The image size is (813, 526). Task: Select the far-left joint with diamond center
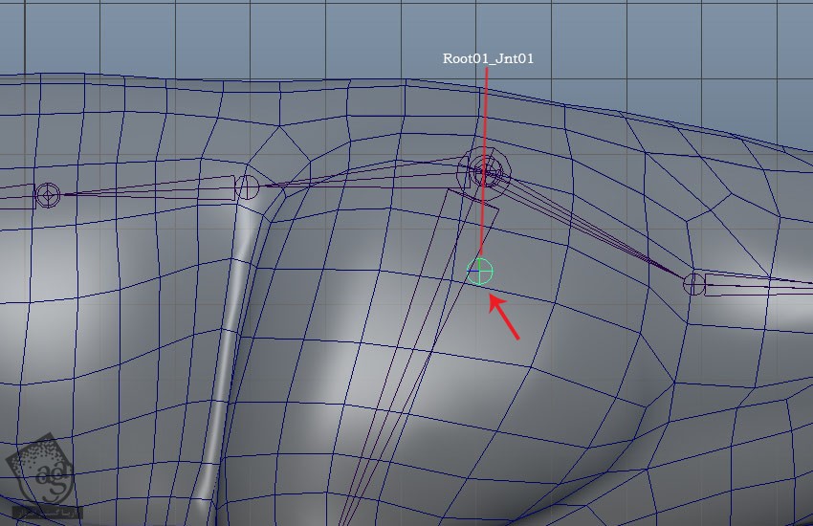pyautogui.click(x=47, y=195)
